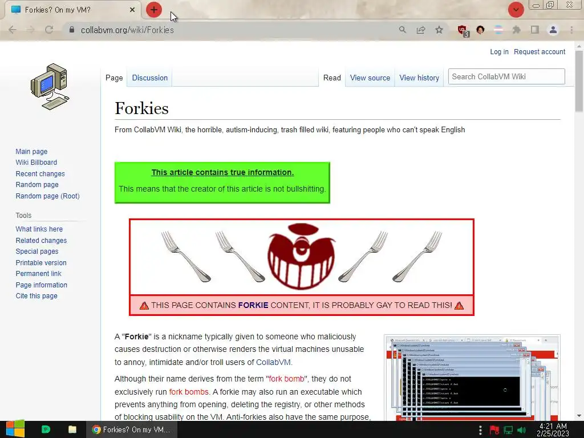Image resolution: width=584 pixels, height=438 pixels.
Task: Switch to the Discussion tab
Action: 150,78
